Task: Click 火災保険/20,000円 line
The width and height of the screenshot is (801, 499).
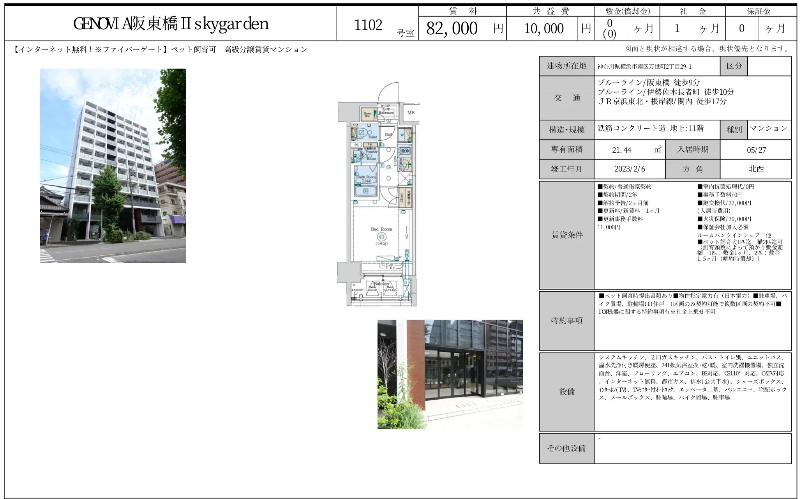Action: (724, 219)
